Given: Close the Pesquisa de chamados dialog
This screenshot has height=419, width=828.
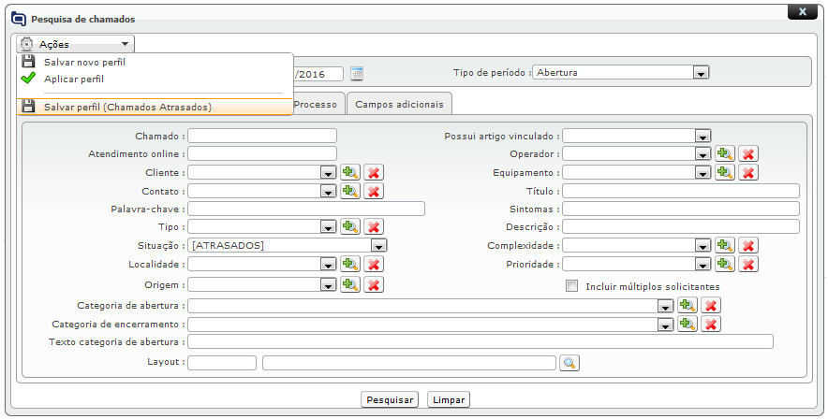Looking at the screenshot, I should 802,11.
